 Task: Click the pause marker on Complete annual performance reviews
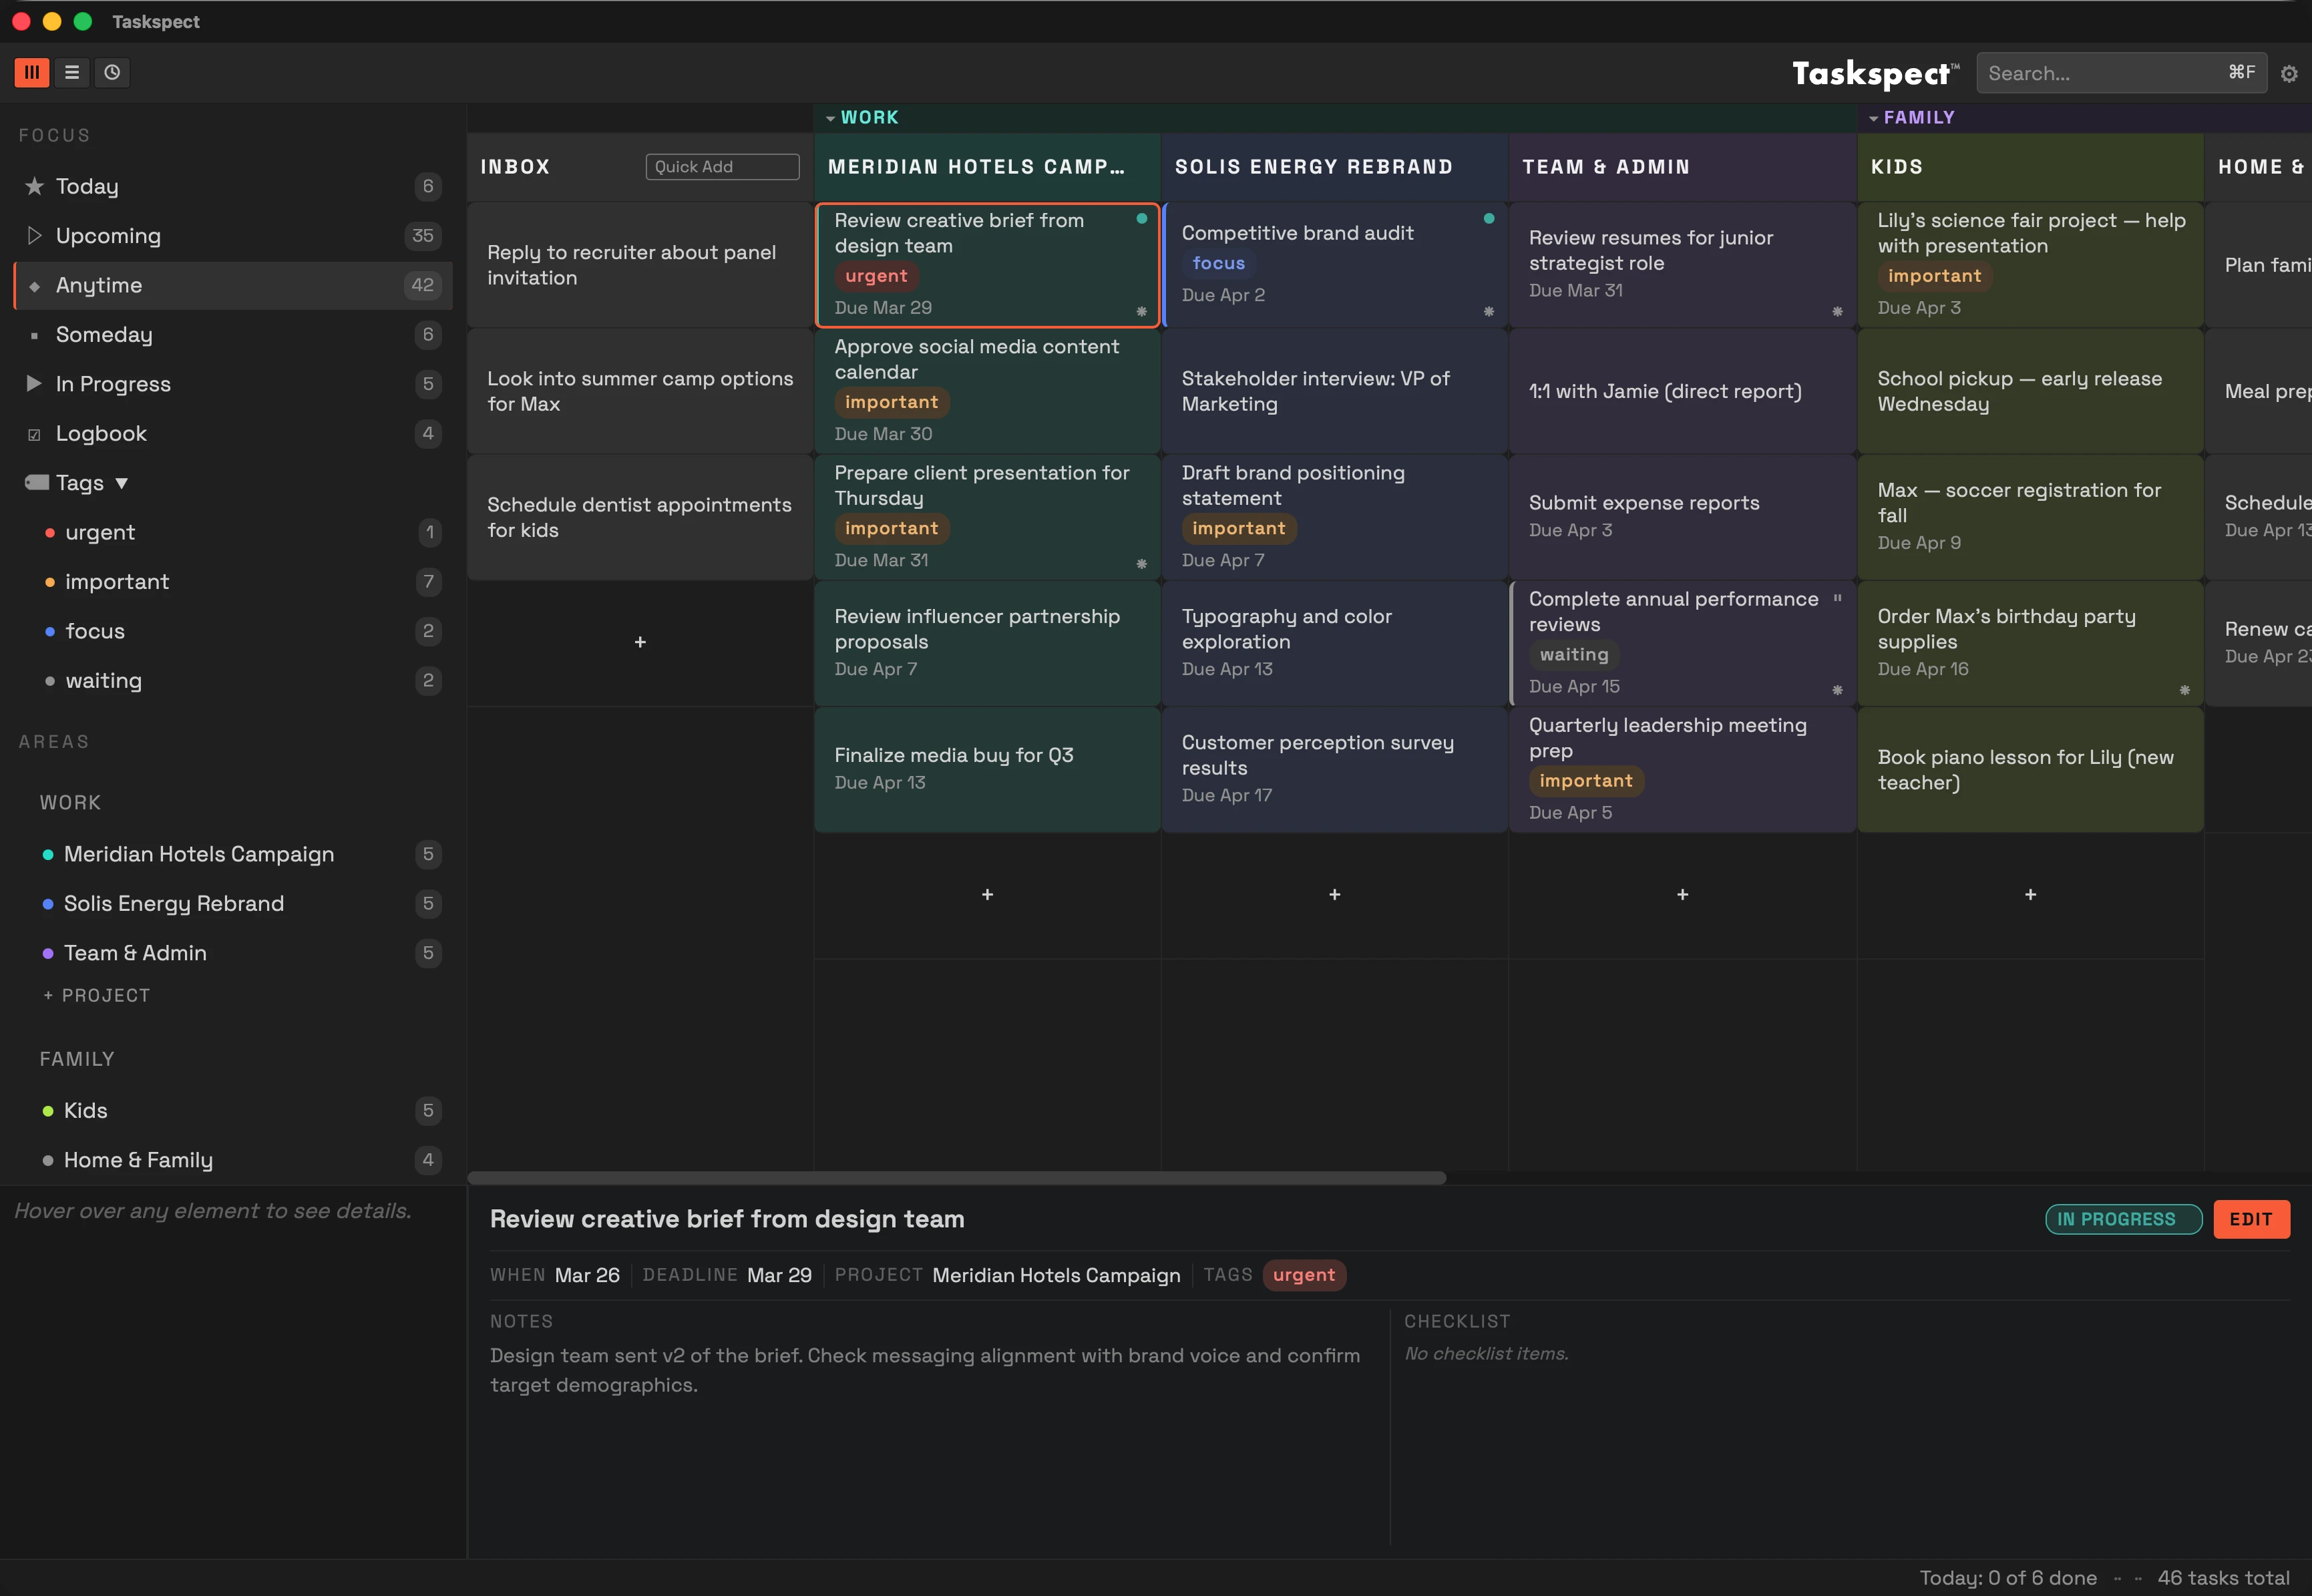point(1837,598)
